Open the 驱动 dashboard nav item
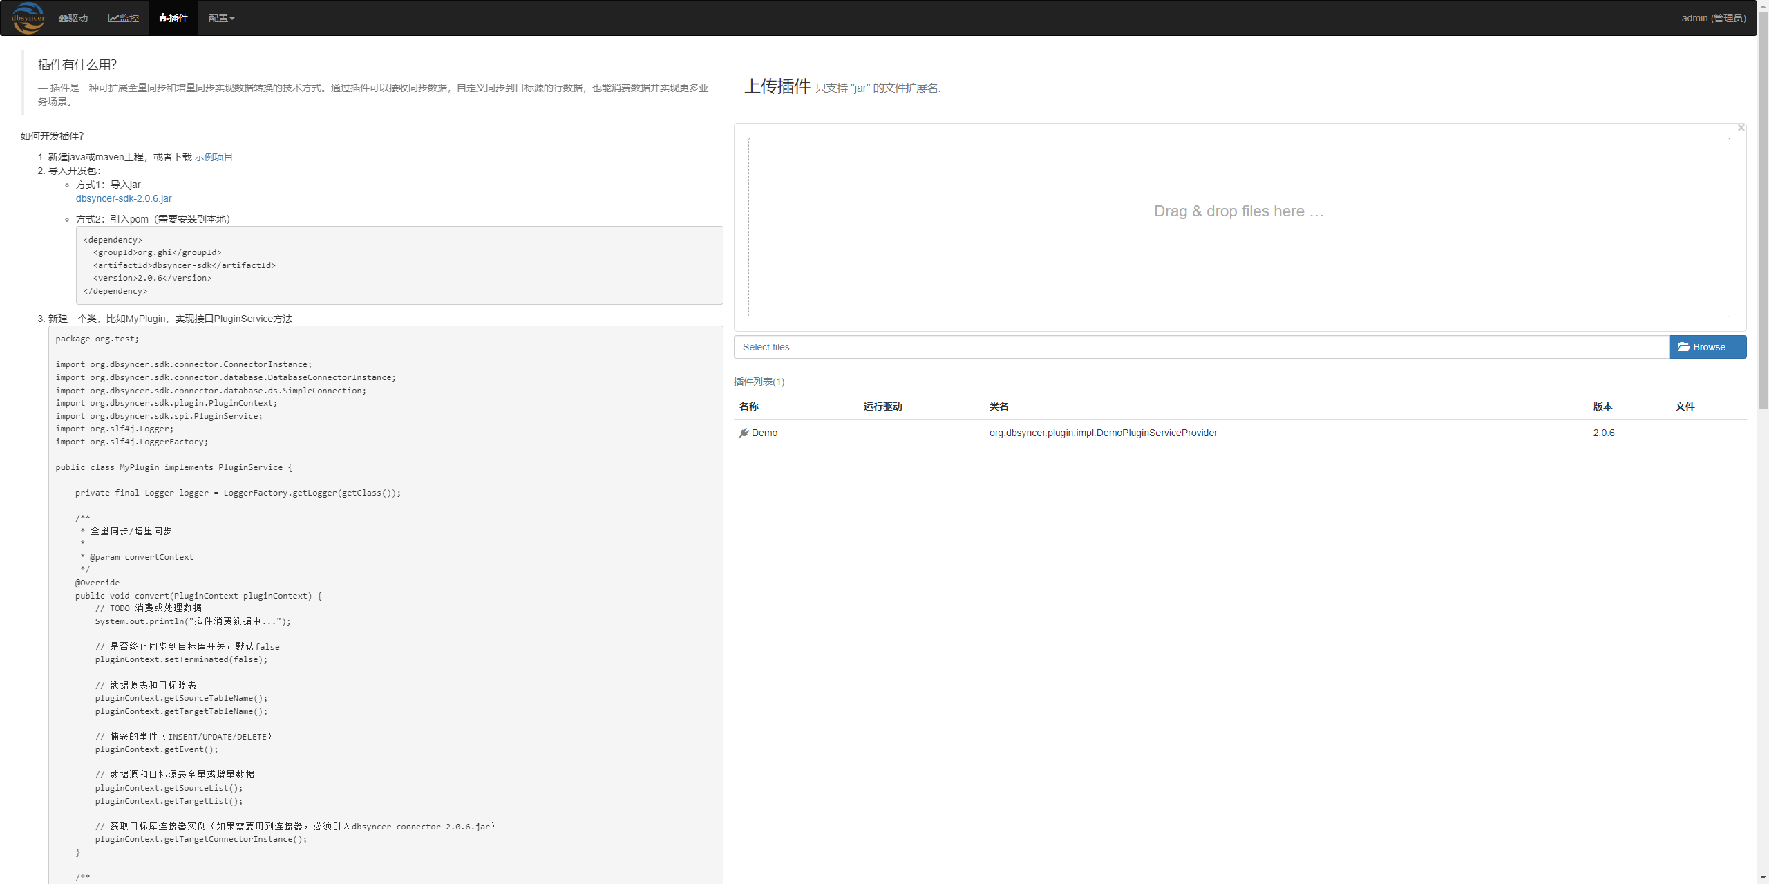 point(73,18)
